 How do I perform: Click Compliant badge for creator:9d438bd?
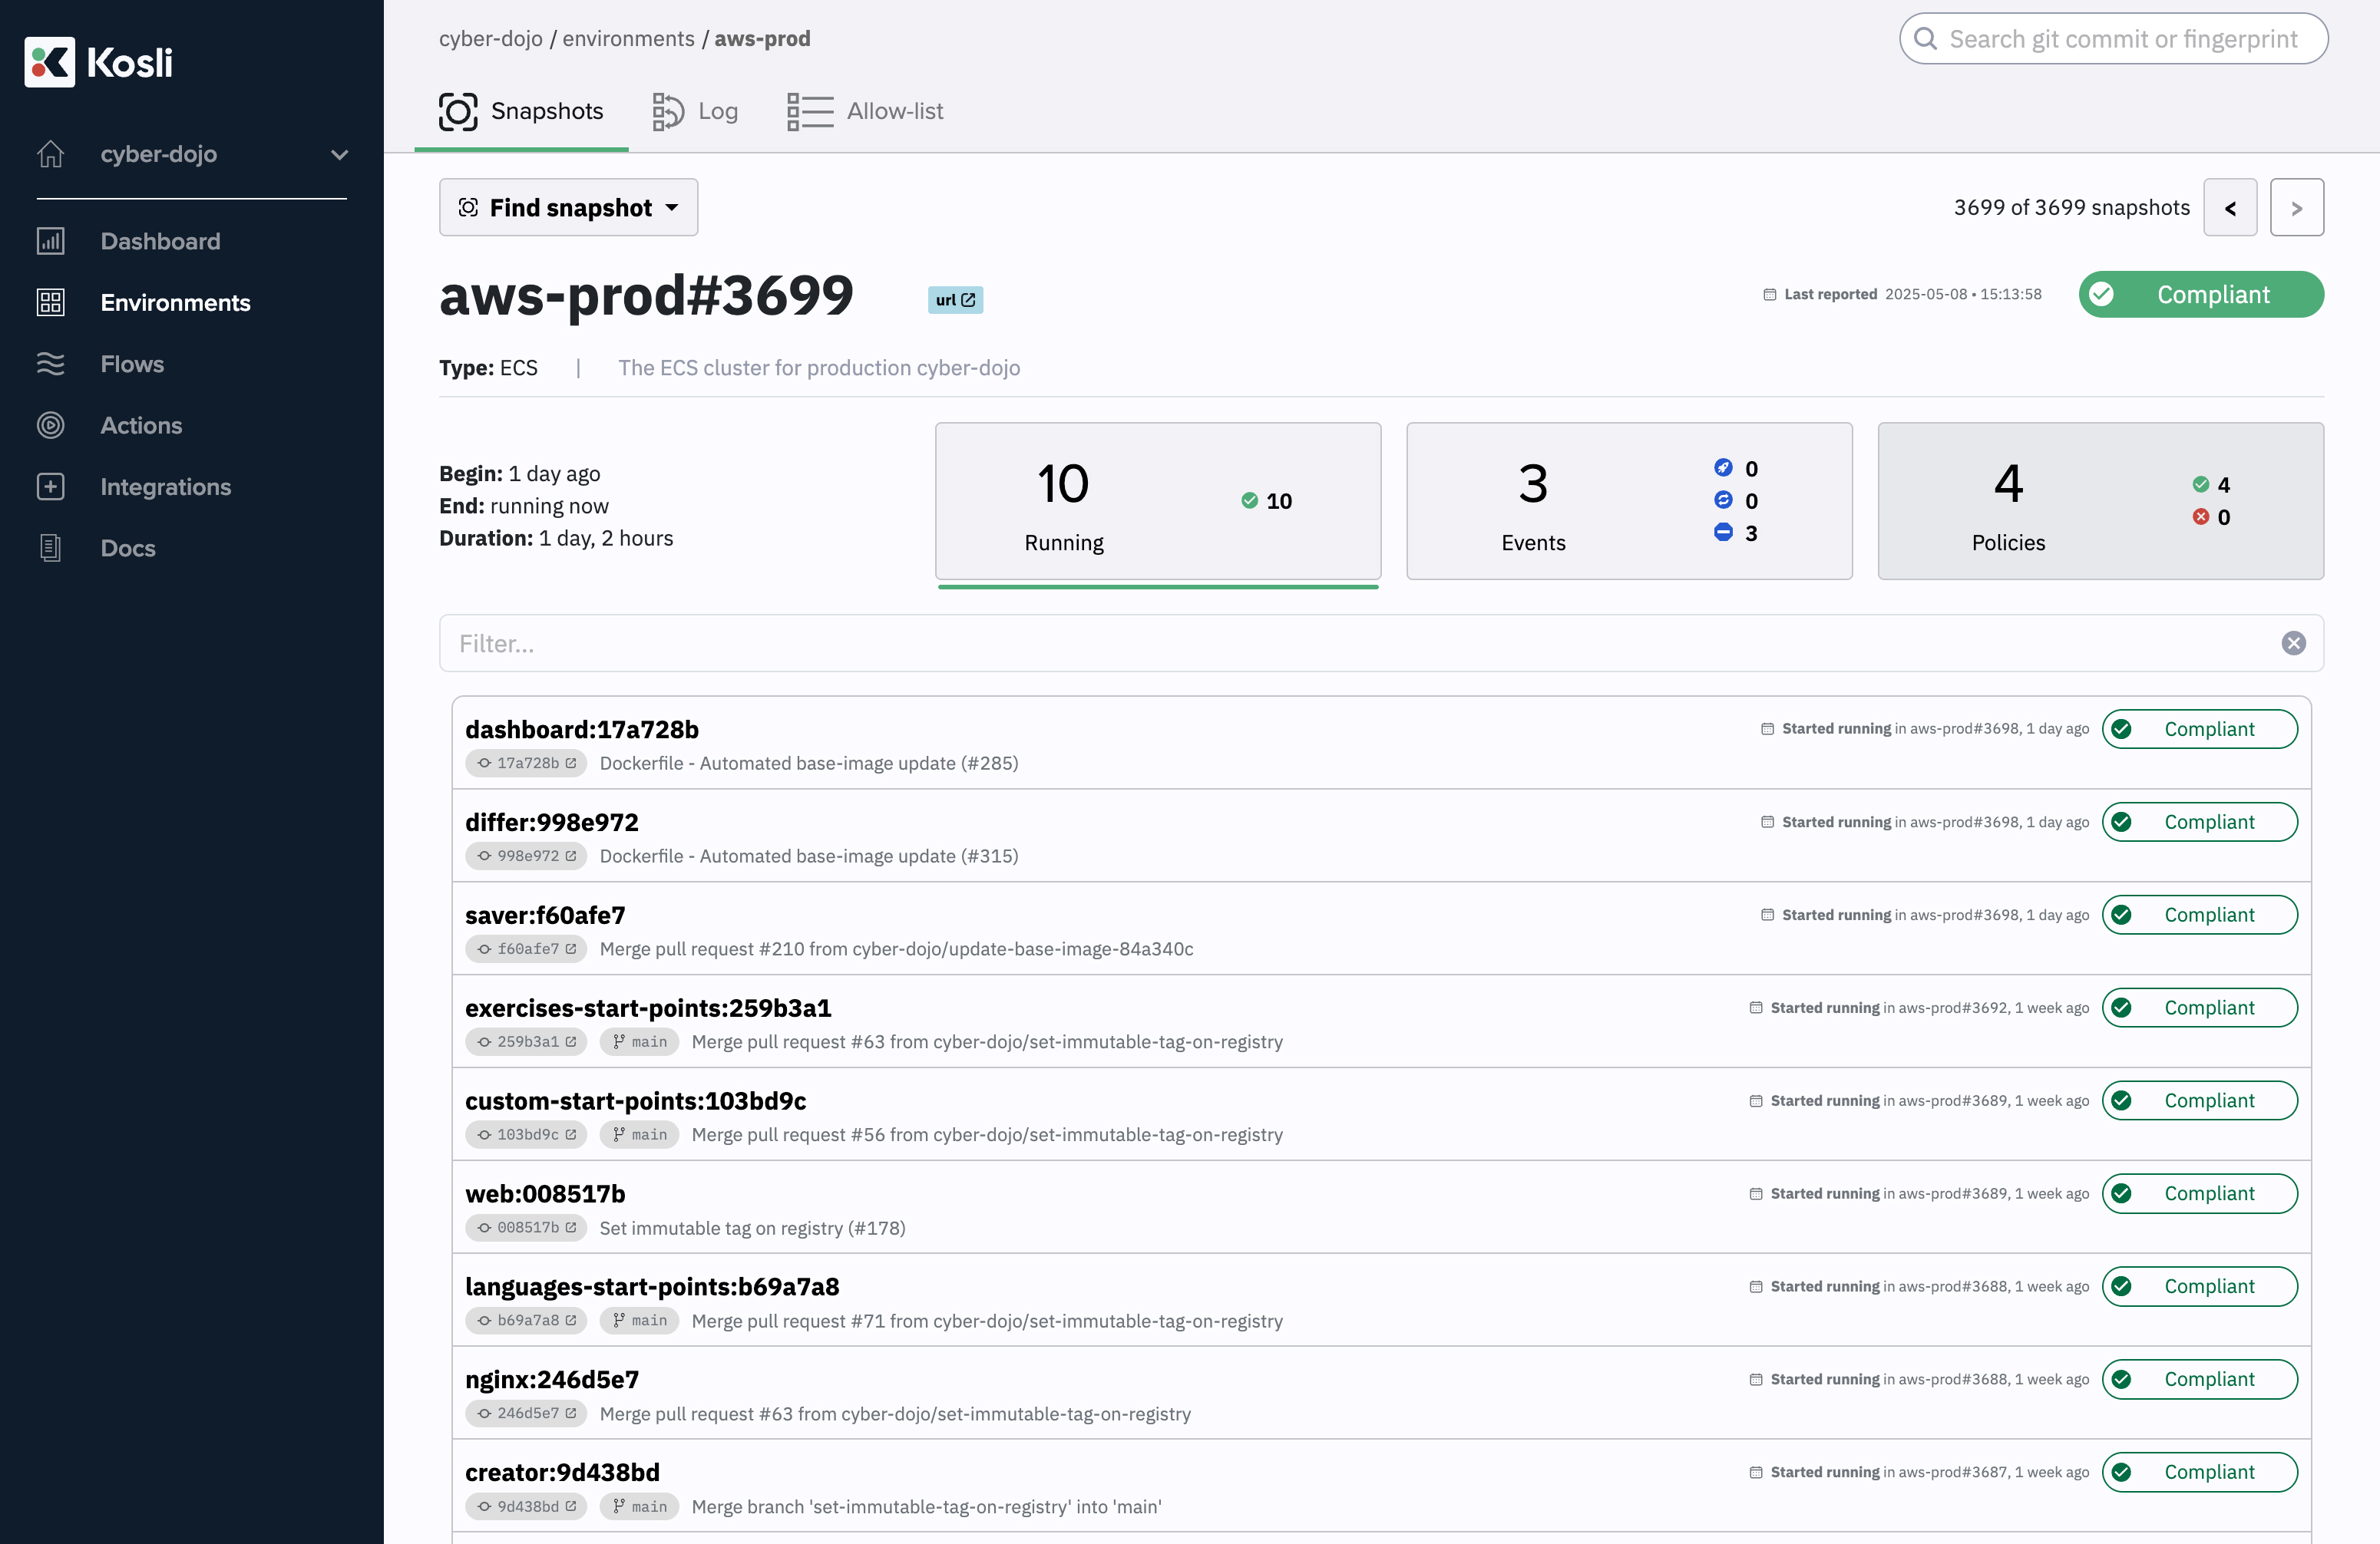2199,1472
